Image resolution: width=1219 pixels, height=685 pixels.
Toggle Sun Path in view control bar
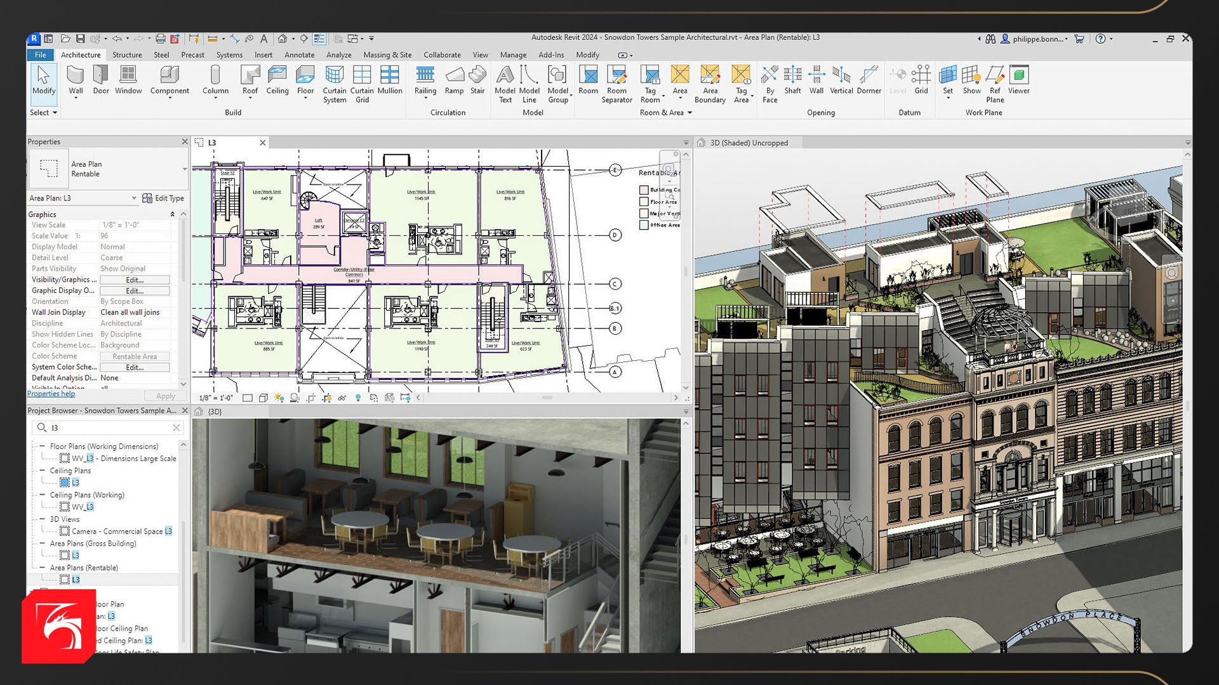(x=279, y=398)
